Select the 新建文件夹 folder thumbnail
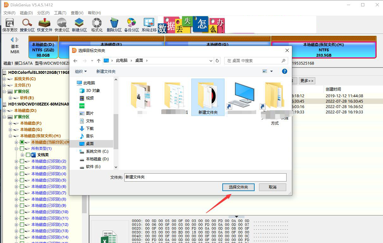383x243 pixels. [208, 97]
